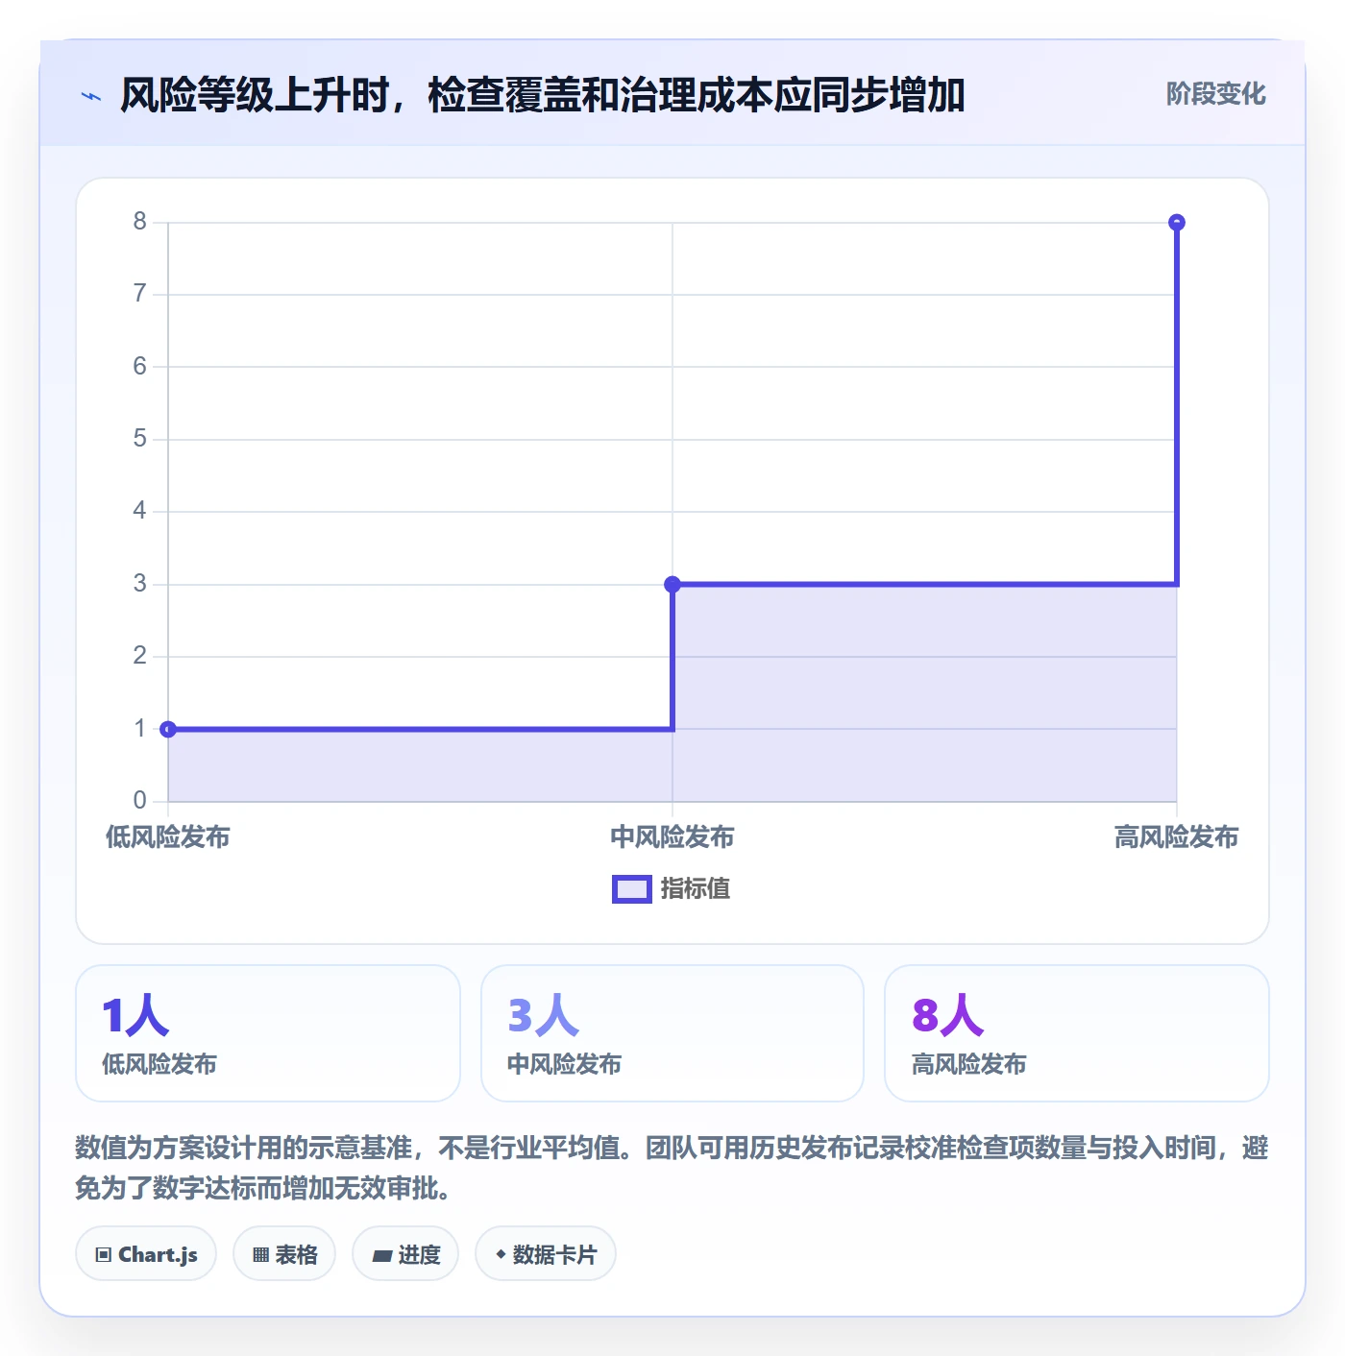Click the 低风险发布 x-axis label

point(168,837)
